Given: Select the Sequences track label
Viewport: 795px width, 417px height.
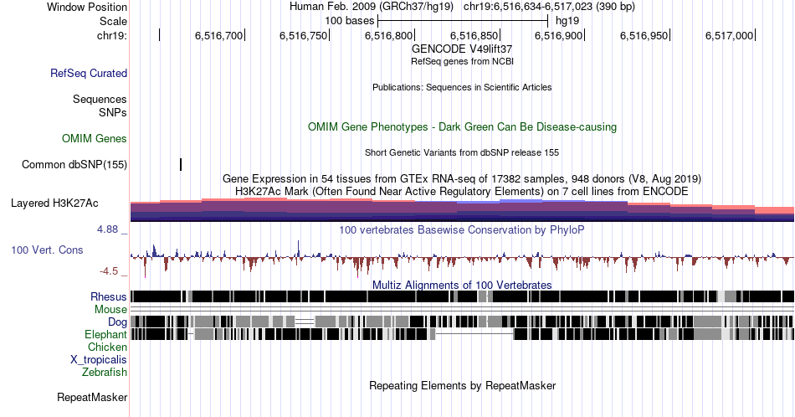Looking at the screenshot, I should (100, 99).
